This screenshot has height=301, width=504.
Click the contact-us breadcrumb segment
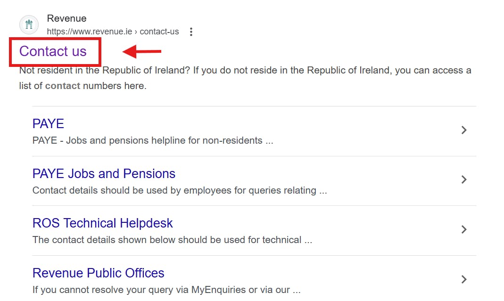click(x=160, y=32)
